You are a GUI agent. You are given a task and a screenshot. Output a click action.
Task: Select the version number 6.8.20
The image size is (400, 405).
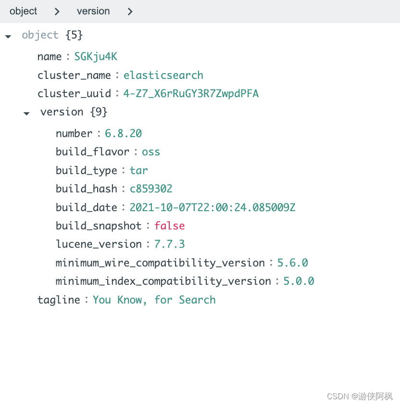click(x=123, y=134)
